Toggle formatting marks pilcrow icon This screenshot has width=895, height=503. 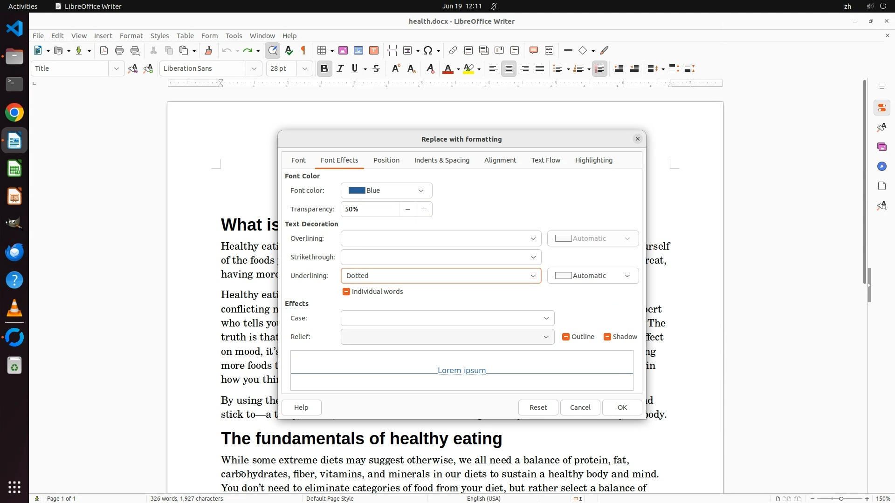pyautogui.click(x=303, y=51)
